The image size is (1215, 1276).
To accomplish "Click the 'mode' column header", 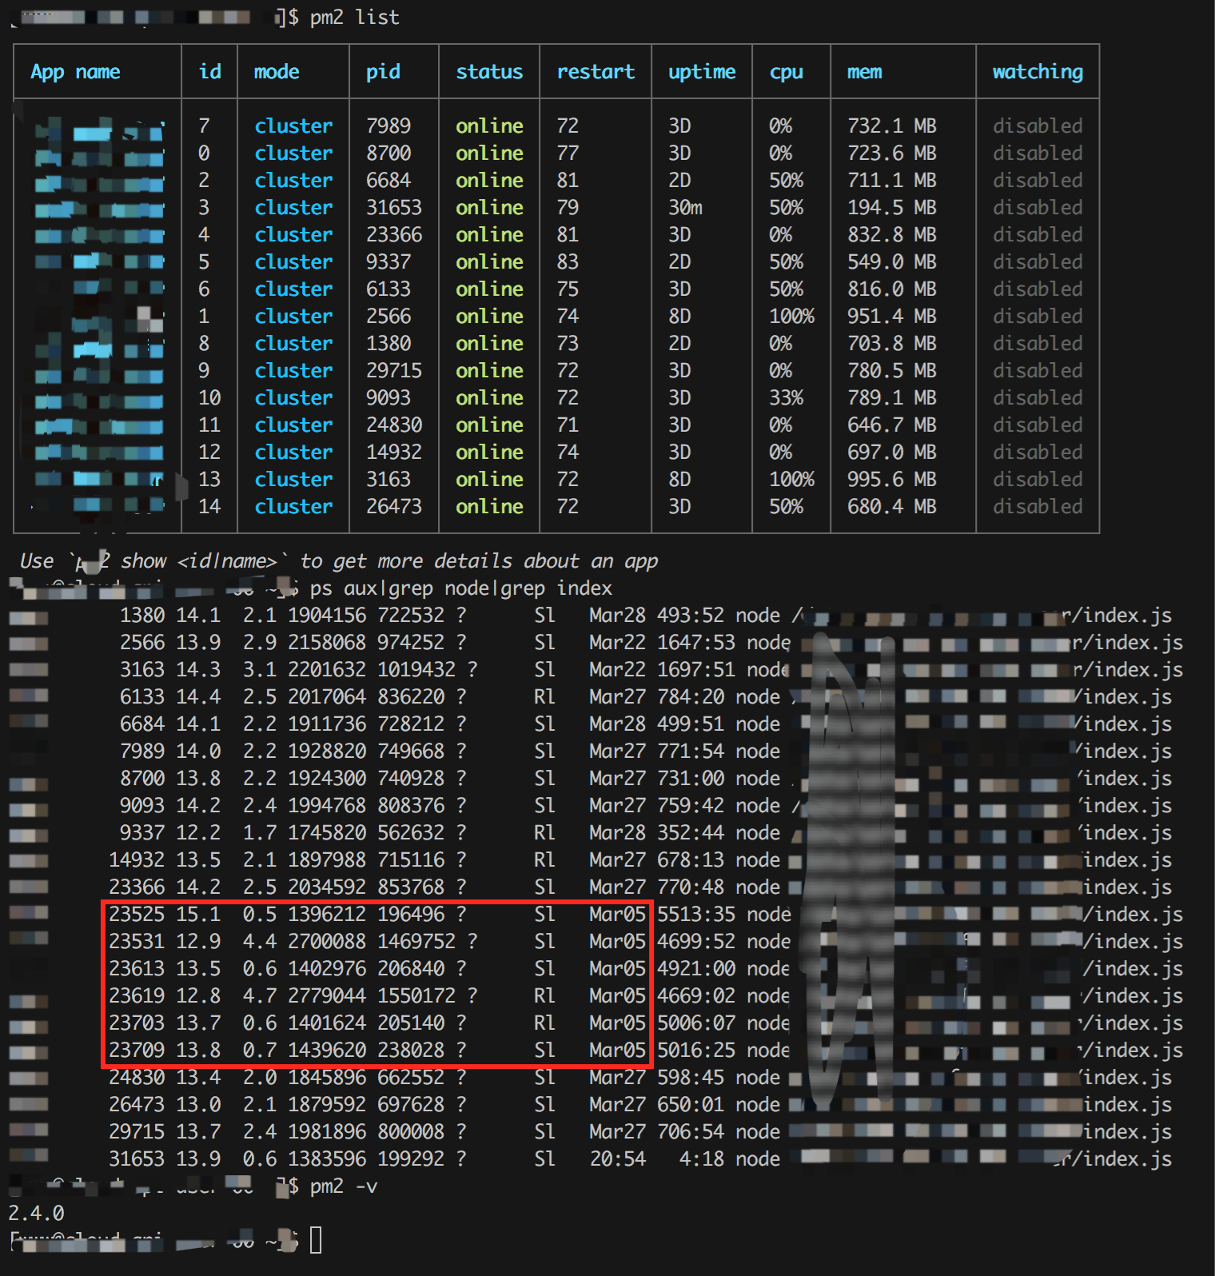I will 277,72.
